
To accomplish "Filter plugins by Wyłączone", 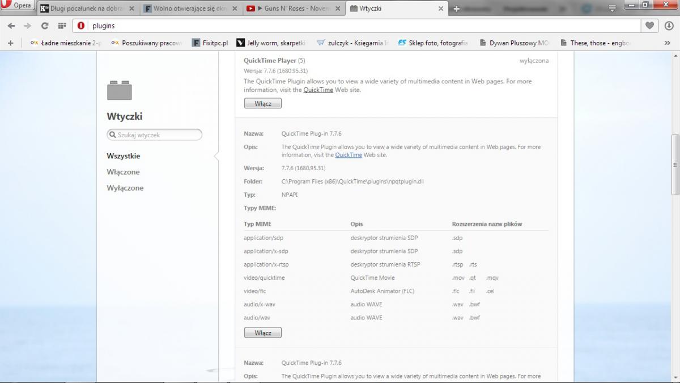I will click(x=125, y=188).
